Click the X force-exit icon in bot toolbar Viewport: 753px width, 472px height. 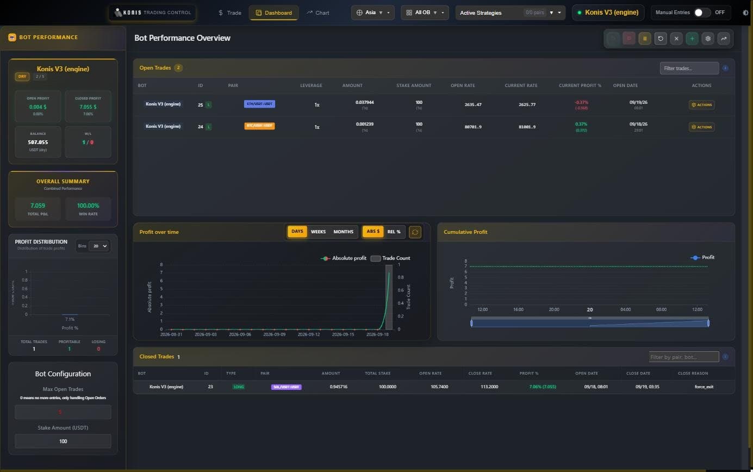click(676, 38)
